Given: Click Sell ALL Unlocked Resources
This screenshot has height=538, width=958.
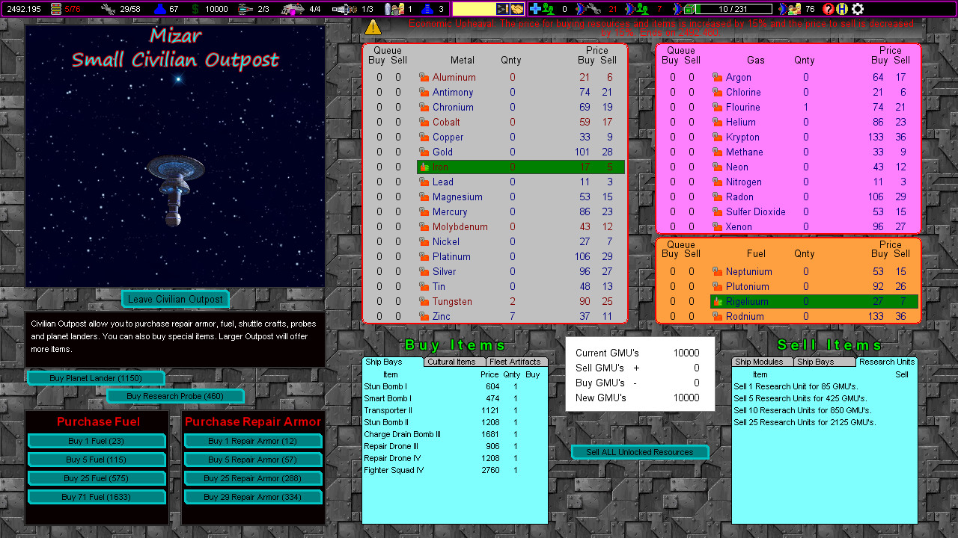Looking at the screenshot, I should pos(640,452).
